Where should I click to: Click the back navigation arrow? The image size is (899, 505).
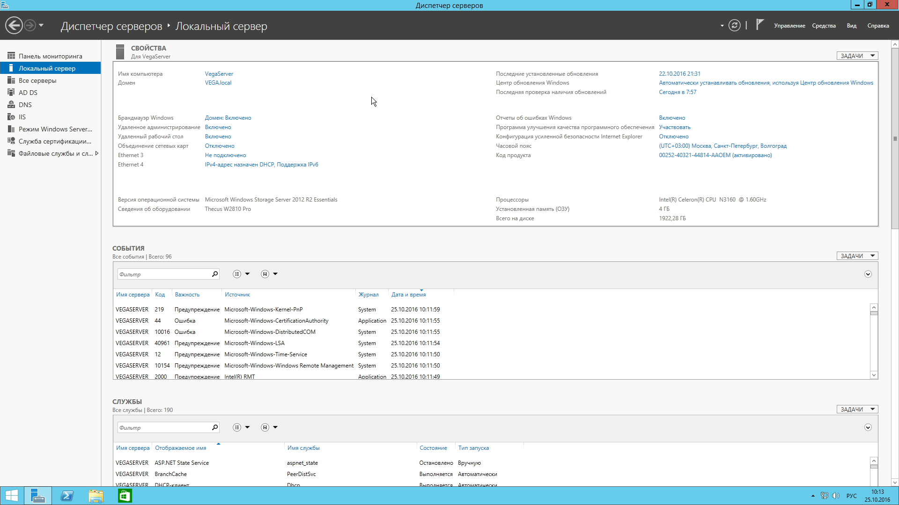pos(14,25)
